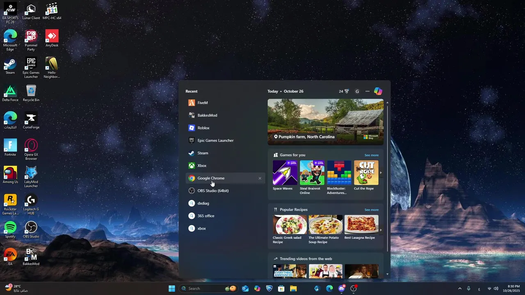
Task: Show next recipes with the arrow
Action: click(381, 230)
